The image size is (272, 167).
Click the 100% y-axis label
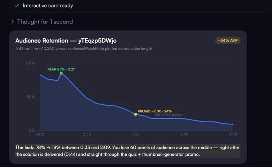click(30, 63)
